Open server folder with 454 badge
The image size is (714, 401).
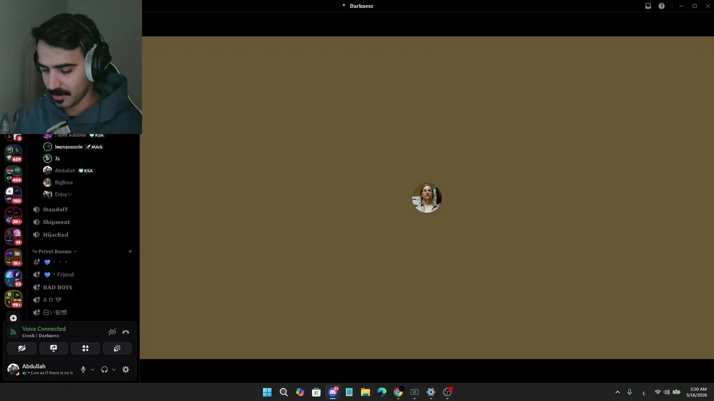[13, 174]
